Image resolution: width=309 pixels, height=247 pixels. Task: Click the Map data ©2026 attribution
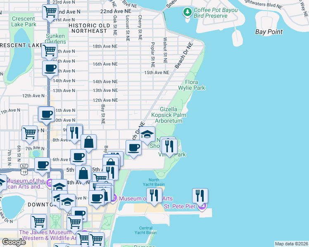click(x=292, y=244)
